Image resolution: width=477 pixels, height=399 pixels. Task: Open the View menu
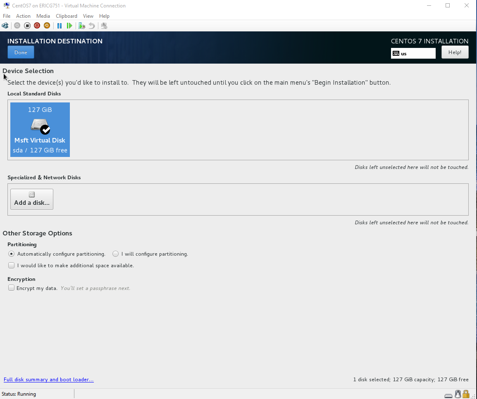pos(88,16)
